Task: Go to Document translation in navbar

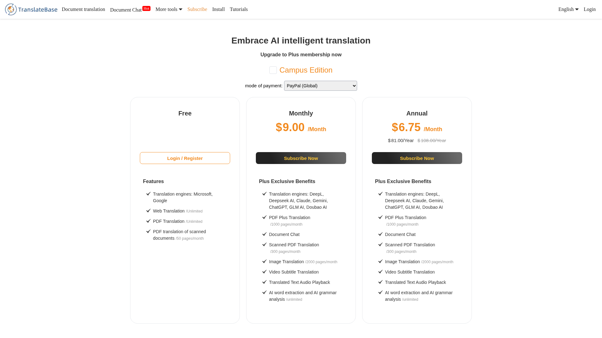Action: pos(83,9)
